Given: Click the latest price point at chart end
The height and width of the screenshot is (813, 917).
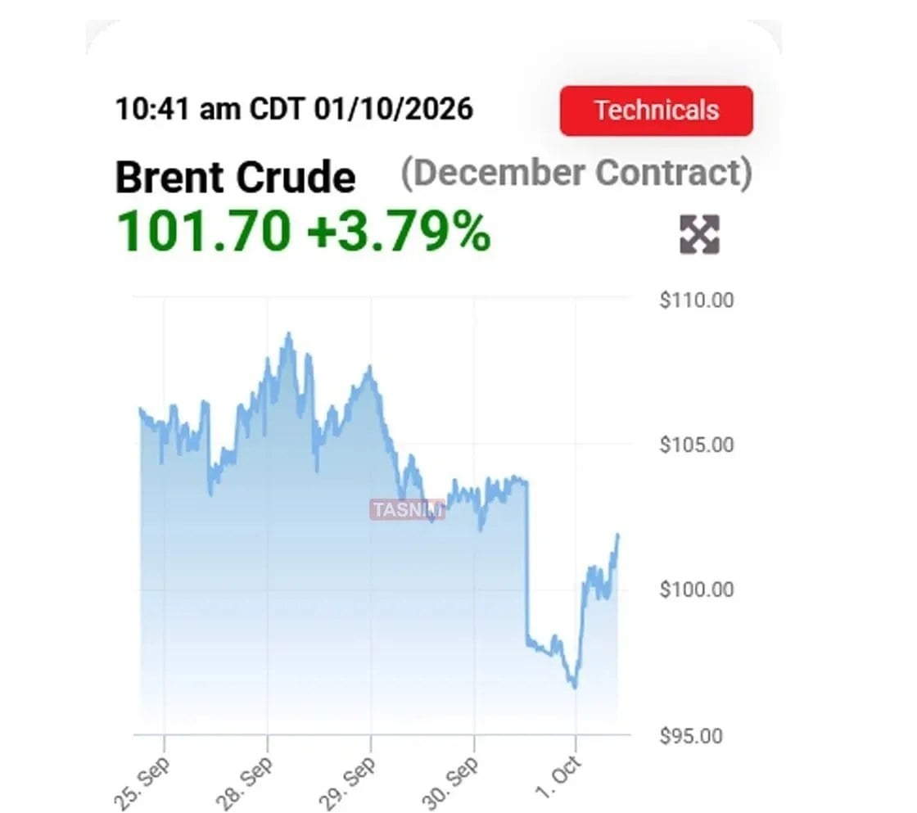Looking at the screenshot, I should pyautogui.click(x=618, y=535).
